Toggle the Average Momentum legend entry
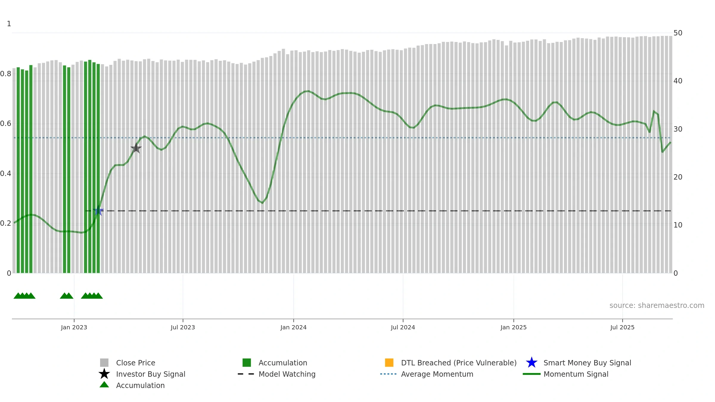Viewport: 715px width, 402px height. click(x=437, y=374)
